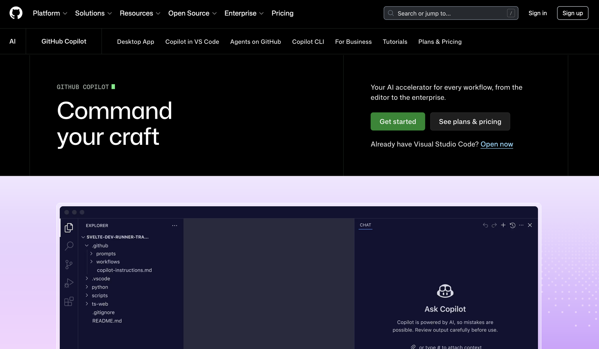Expand the scripts folder
Viewport: 599px width, 349px height.
click(97, 295)
